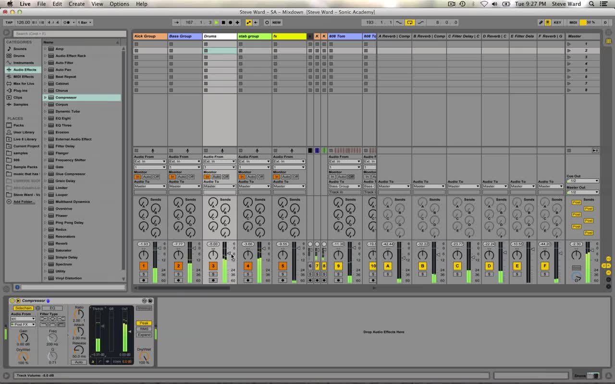Enable the Compressor sidechain EQ button
Viewport: 615px width, 384px height.
(52, 308)
